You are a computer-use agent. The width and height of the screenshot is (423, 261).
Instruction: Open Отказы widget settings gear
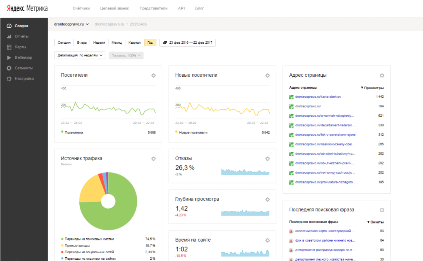click(x=267, y=159)
